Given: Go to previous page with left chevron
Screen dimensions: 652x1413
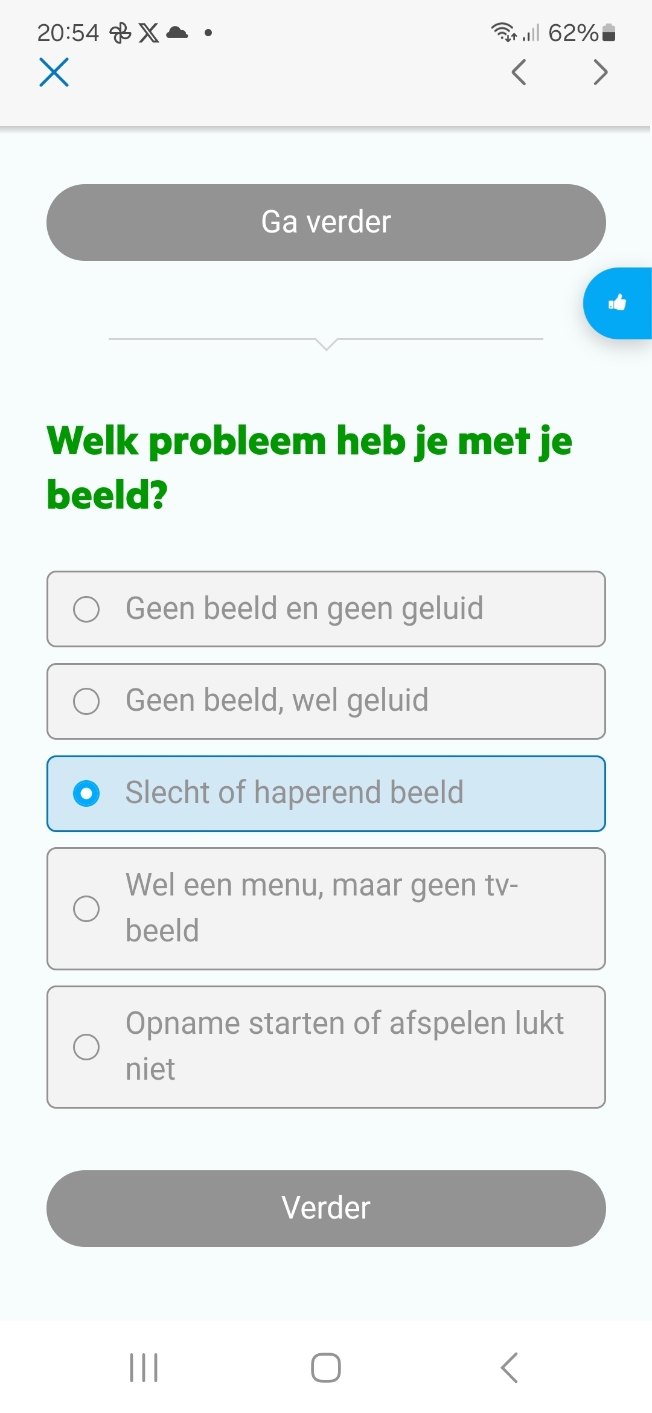Looking at the screenshot, I should pos(519,72).
